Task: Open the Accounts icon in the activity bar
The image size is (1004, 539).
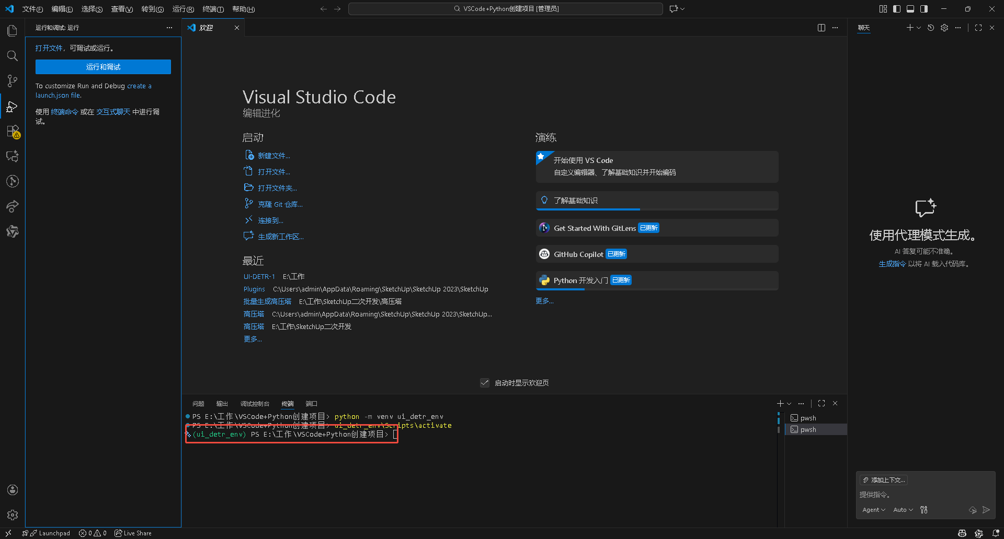Action: tap(13, 490)
